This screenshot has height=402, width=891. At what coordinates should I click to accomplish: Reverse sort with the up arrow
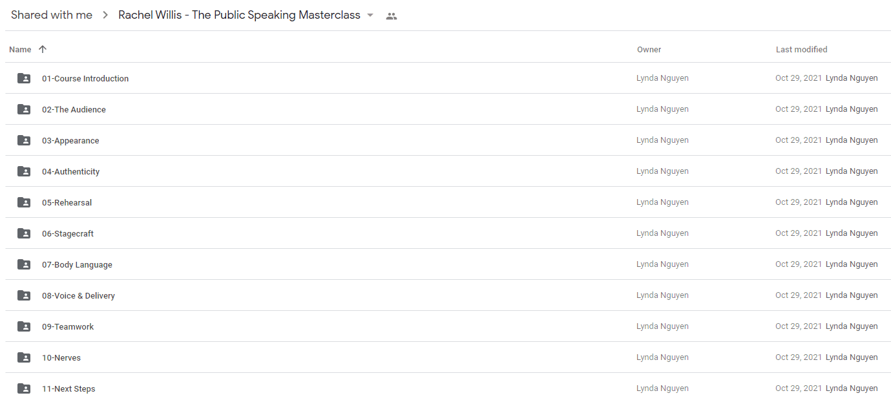[43, 49]
